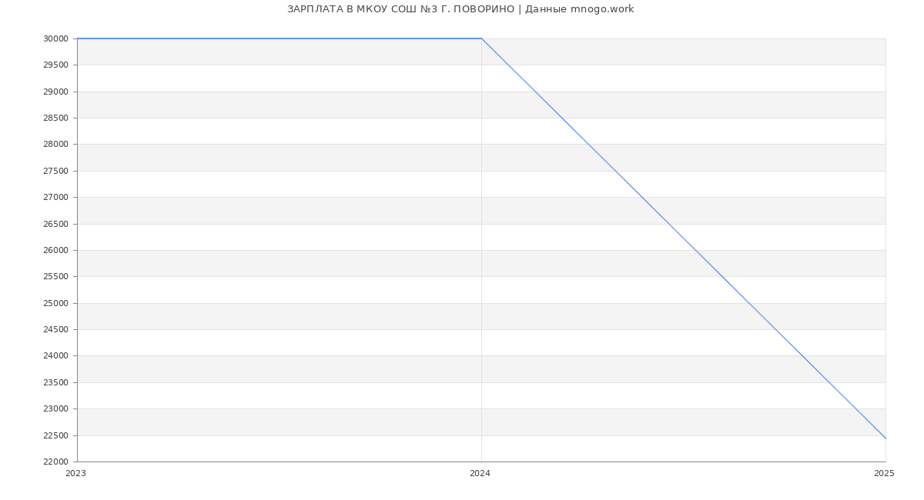Click the line's starting point at 2023
The width and height of the screenshot is (924, 500).
point(78,38)
